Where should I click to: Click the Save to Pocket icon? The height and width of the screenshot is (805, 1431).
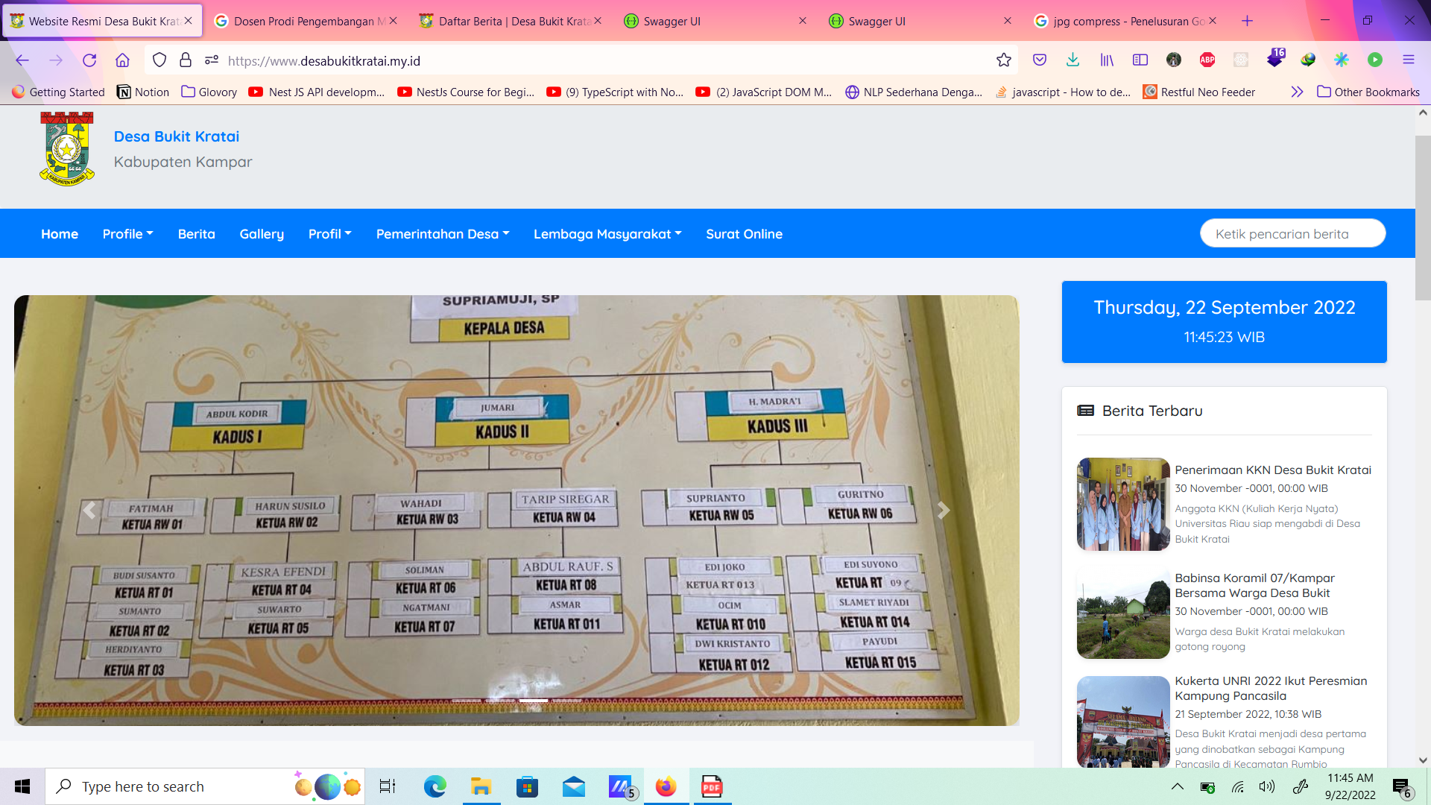(x=1040, y=60)
